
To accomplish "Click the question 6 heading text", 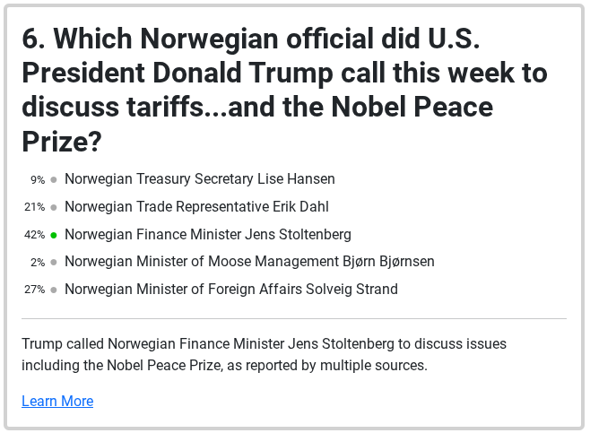I will click(285, 90).
